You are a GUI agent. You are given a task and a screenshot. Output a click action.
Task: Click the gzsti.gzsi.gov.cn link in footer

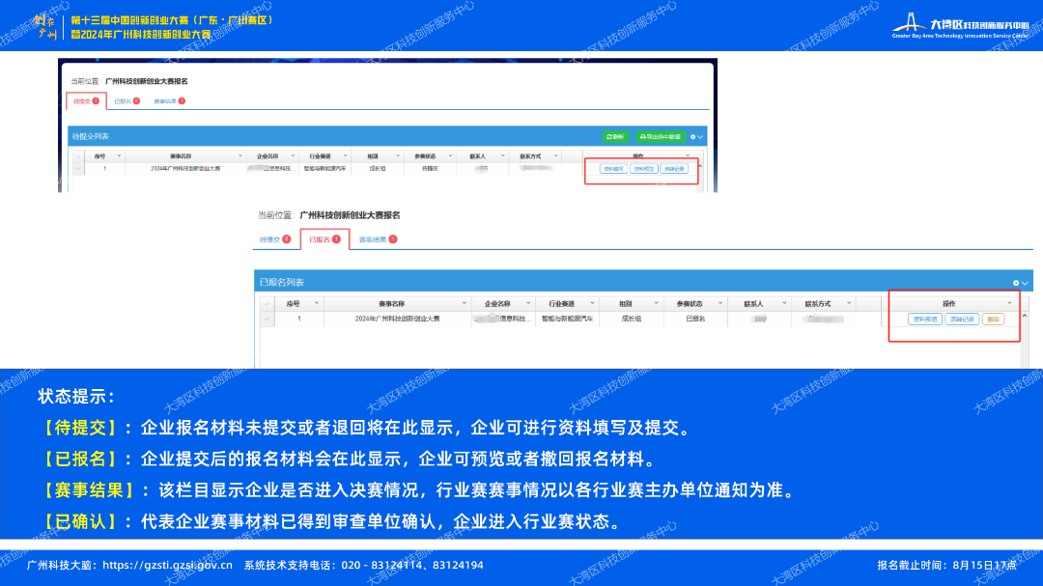tap(168, 566)
